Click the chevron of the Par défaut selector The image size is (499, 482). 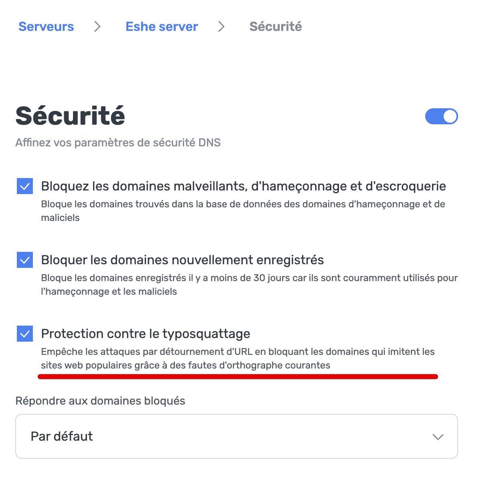click(x=438, y=436)
